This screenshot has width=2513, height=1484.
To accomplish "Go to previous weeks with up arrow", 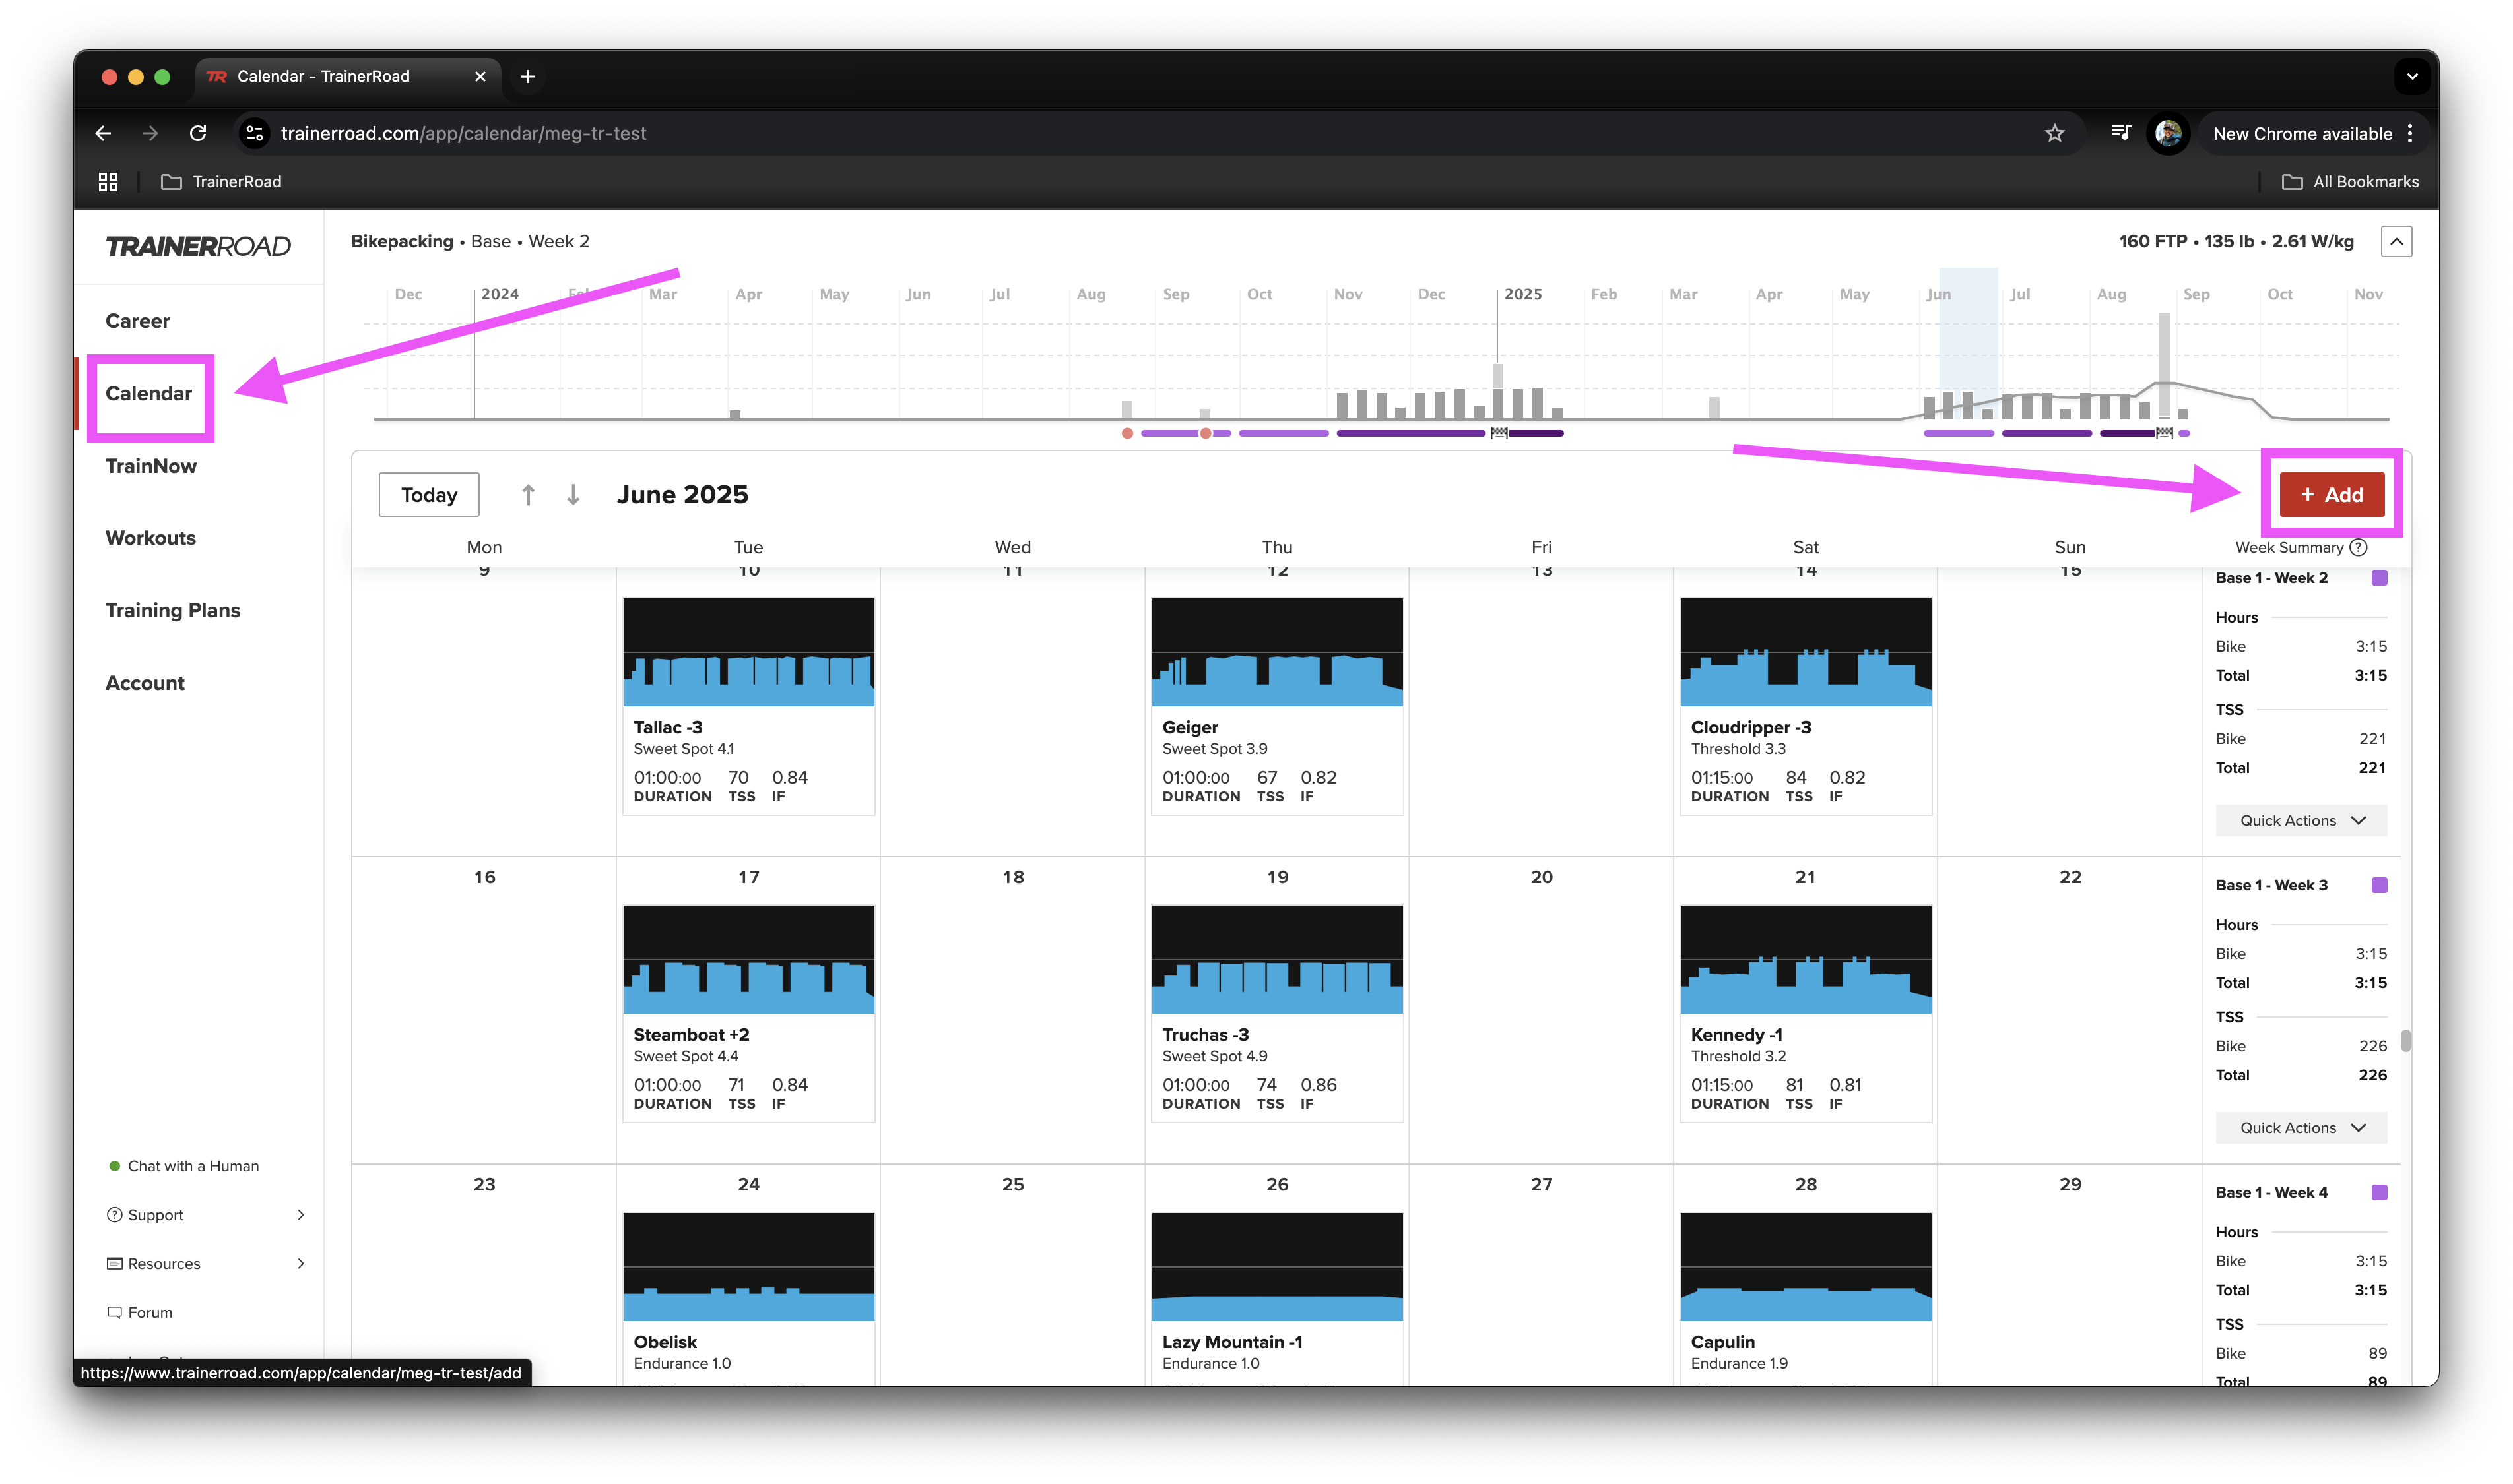I will tap(528, 495).
